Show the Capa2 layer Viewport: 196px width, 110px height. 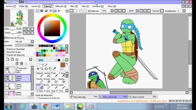[7, 85]
